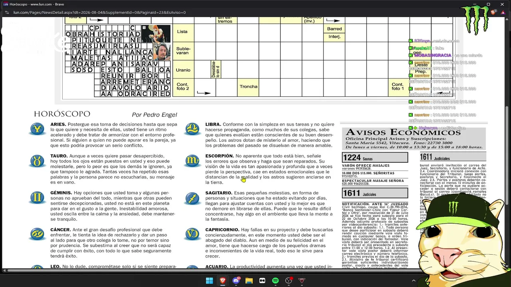Click the 'TAURO.' sign name text

point(59,156)
